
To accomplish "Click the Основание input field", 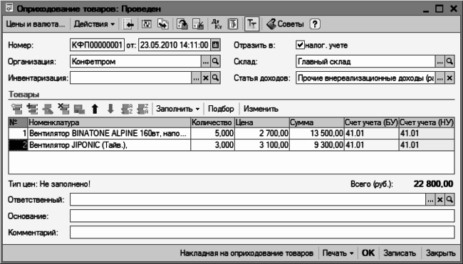I will click(x=262, y=216).
